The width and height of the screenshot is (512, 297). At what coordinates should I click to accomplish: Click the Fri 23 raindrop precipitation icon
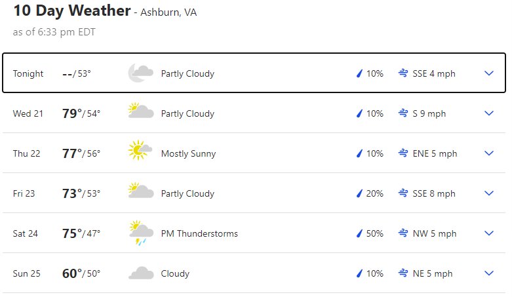359,193
